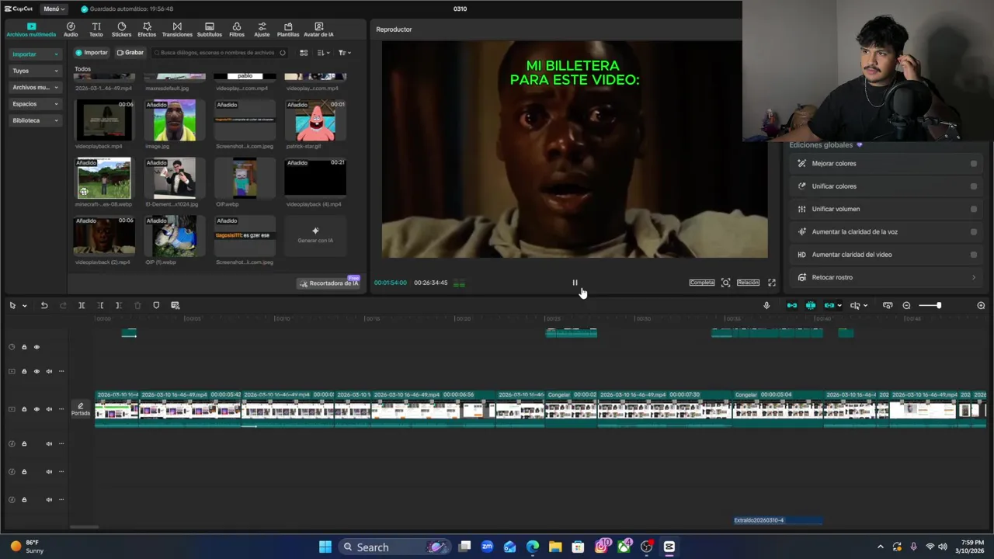This screenshot has height=559, width=994.
Task: Click the Portada cover edit button
Action: pyautogui.click(x=81, y=409)
